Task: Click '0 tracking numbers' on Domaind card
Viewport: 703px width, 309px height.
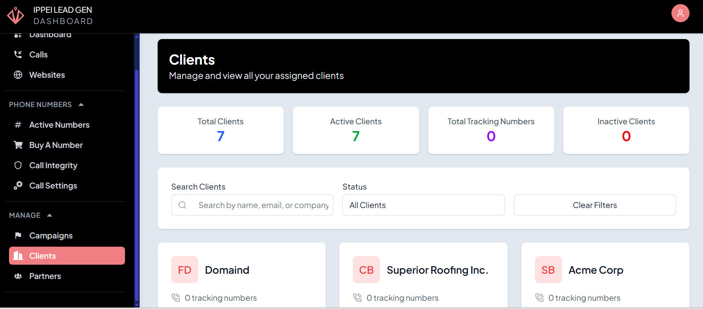Action: pyautogui.click(x=221, y=298)
